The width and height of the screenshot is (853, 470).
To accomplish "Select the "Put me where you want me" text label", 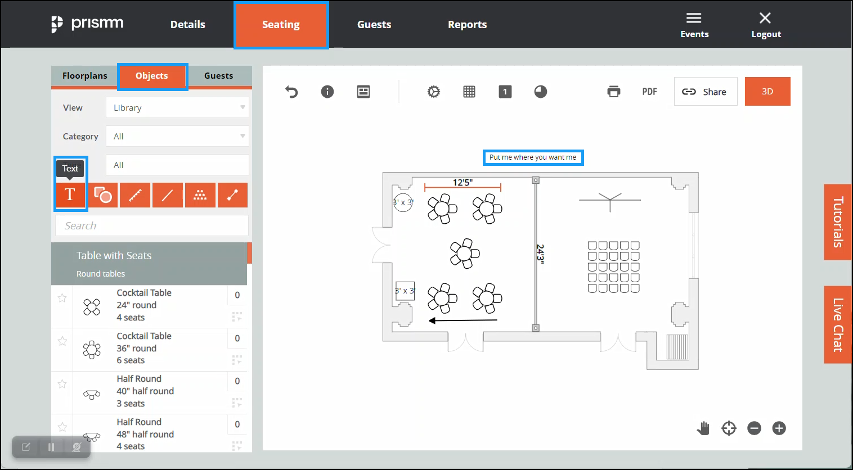I will click(x=533, y=157).
